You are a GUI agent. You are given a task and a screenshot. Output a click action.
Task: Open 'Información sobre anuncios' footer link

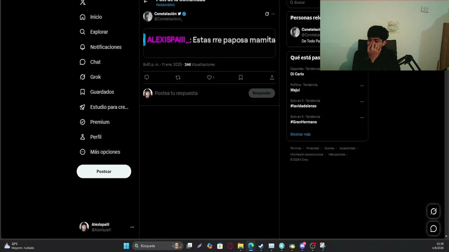tap(307, 154)
